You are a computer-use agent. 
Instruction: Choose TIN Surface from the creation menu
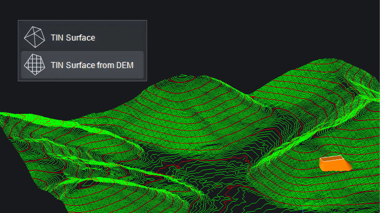coord(72,37)
